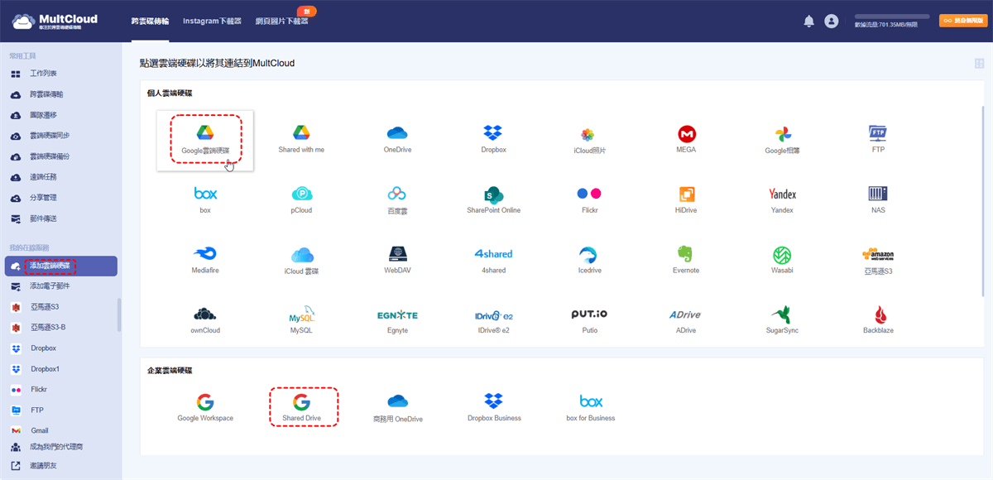Select the iCloud照片 service
Image resolution: width=993 pixels, height=480 pixels.
coord(589,140)
